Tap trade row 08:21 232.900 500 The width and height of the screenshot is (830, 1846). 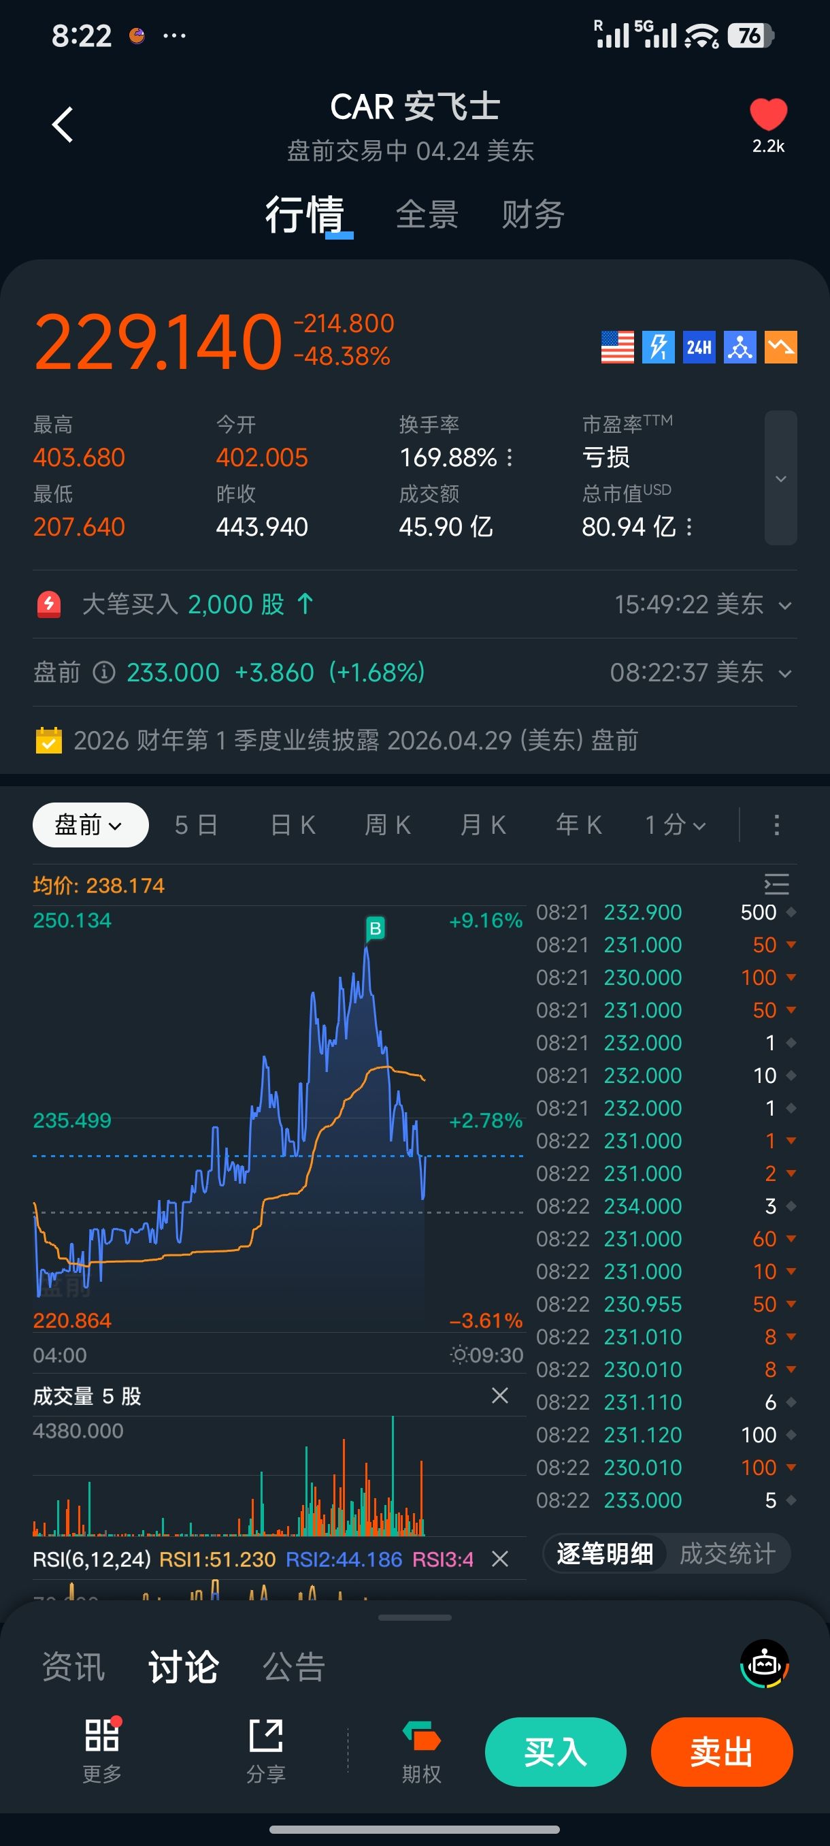tap(667, 912)
